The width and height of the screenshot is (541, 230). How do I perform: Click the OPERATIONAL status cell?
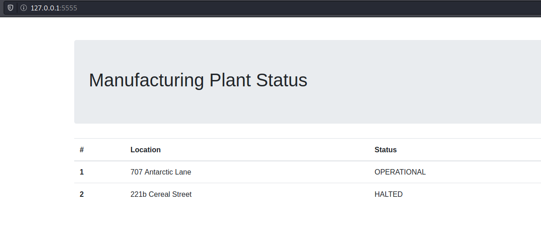[400, 172]
